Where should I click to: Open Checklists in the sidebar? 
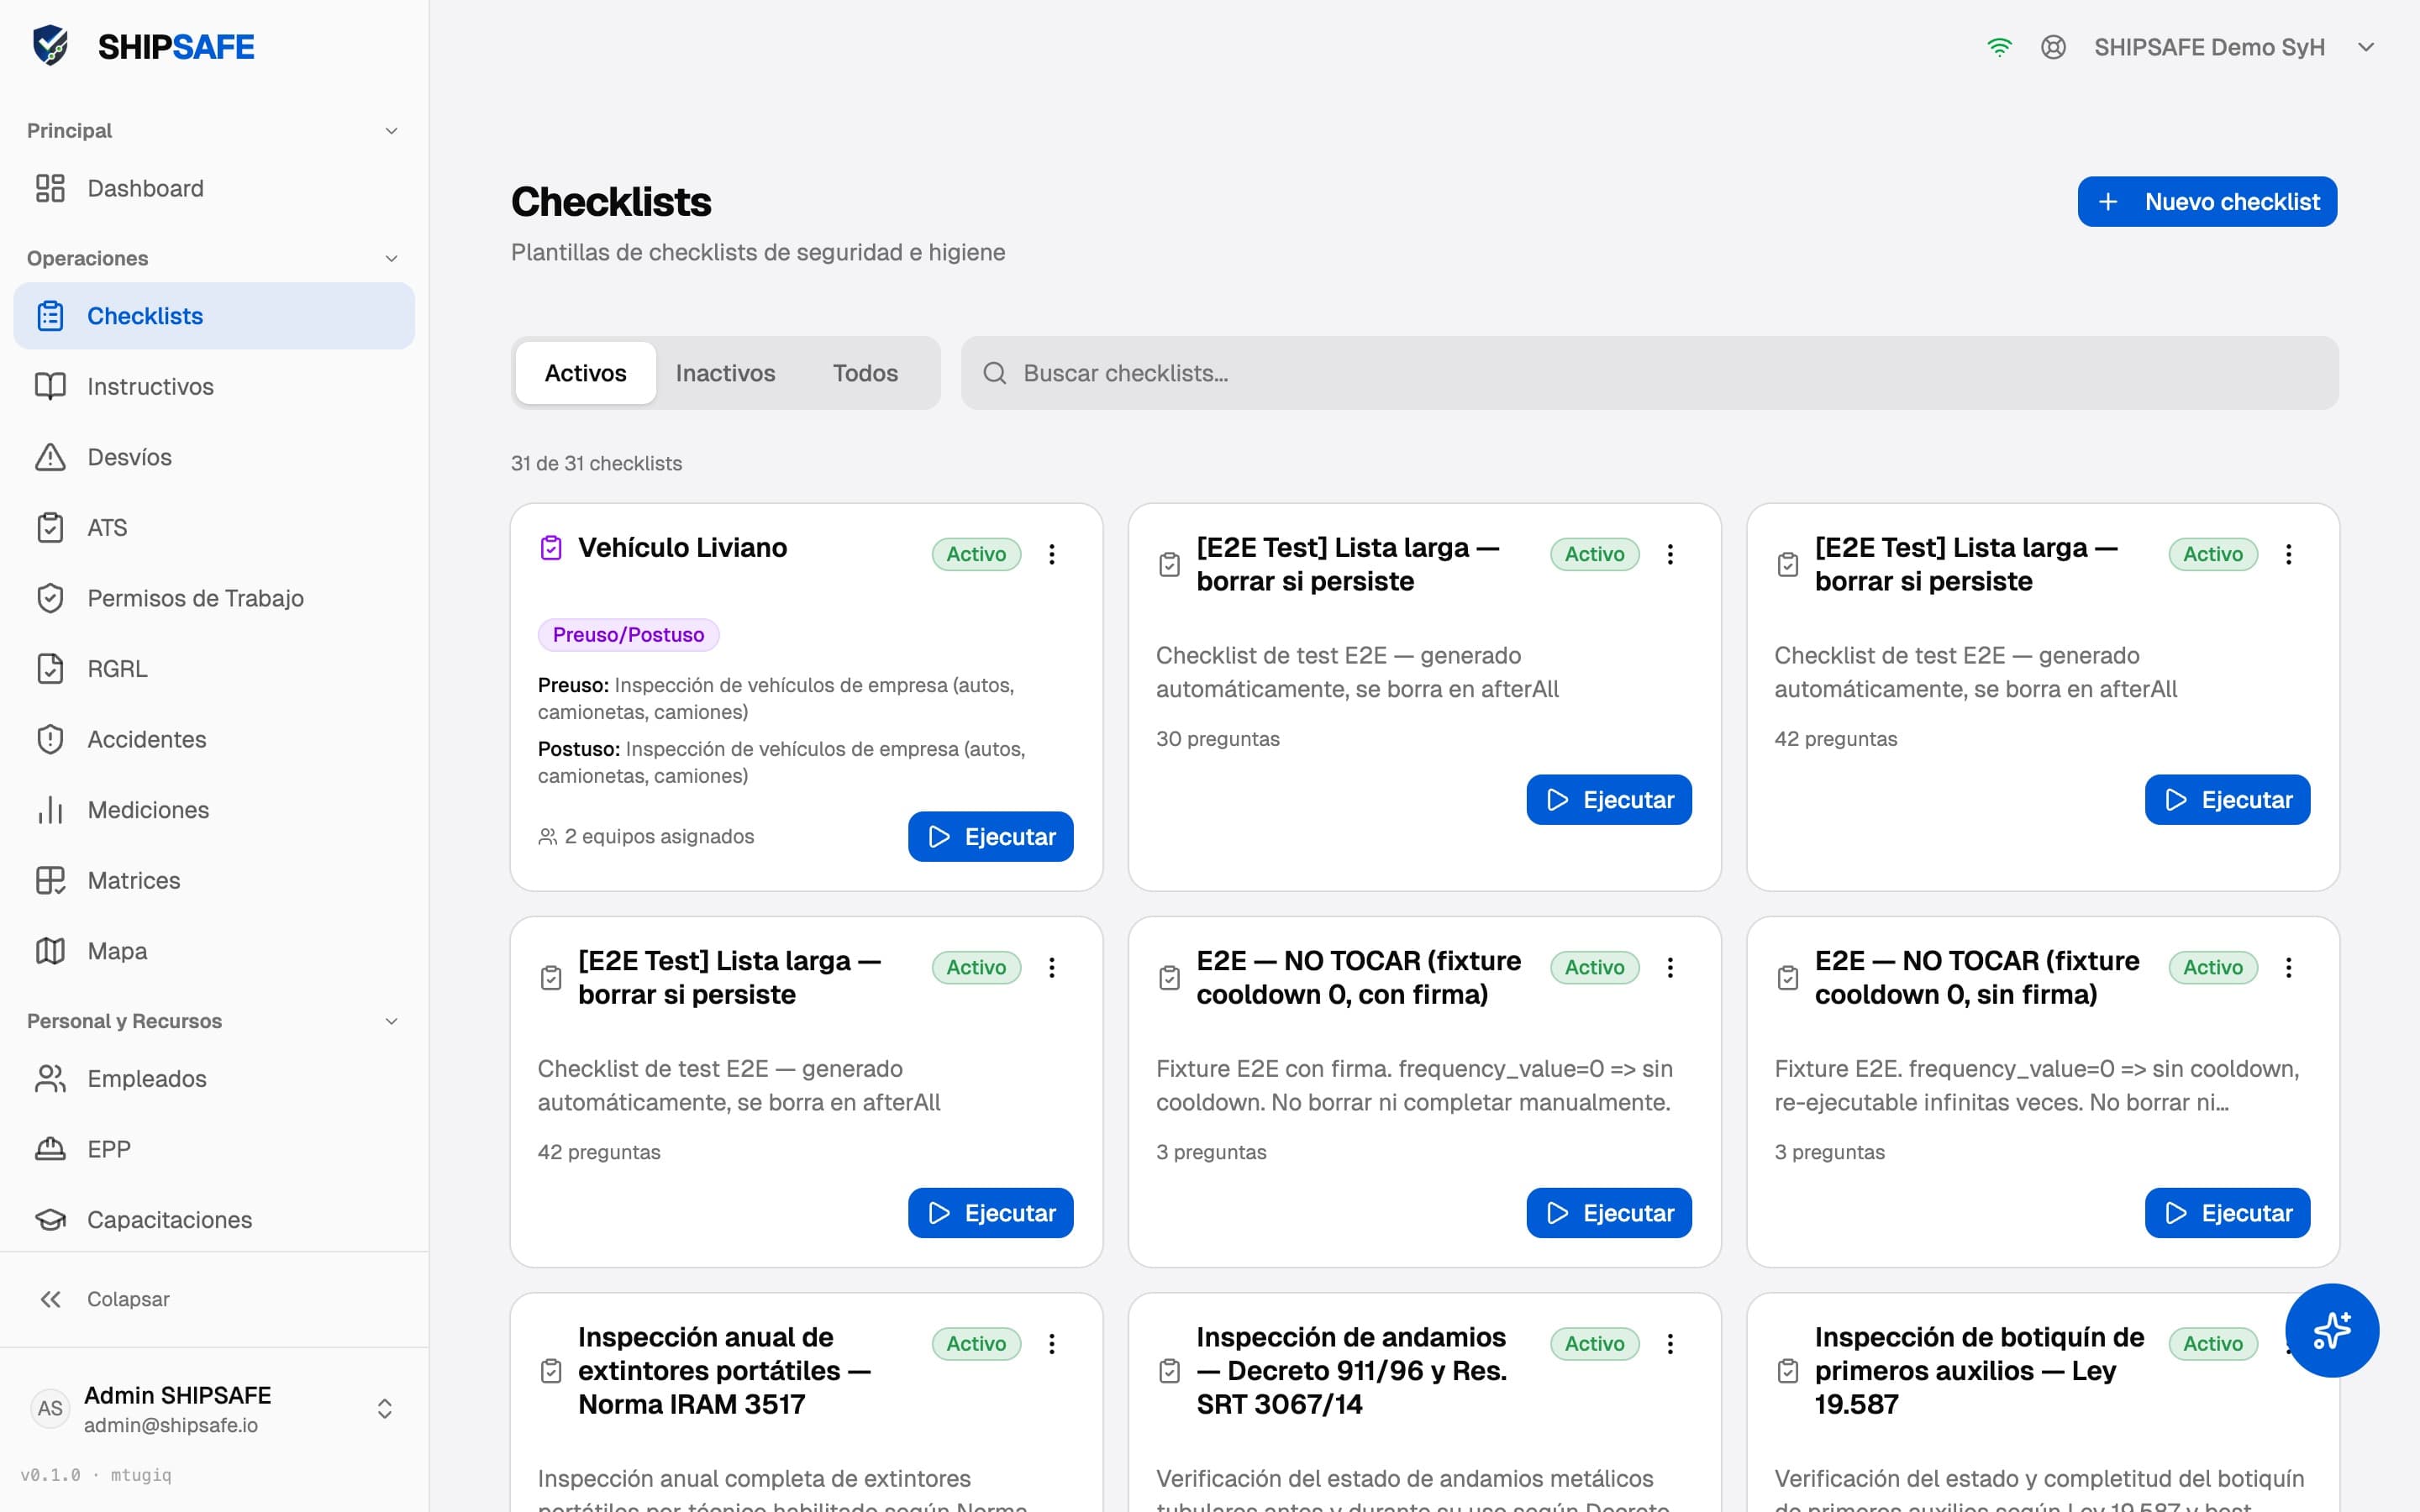(x=214, y=316)
